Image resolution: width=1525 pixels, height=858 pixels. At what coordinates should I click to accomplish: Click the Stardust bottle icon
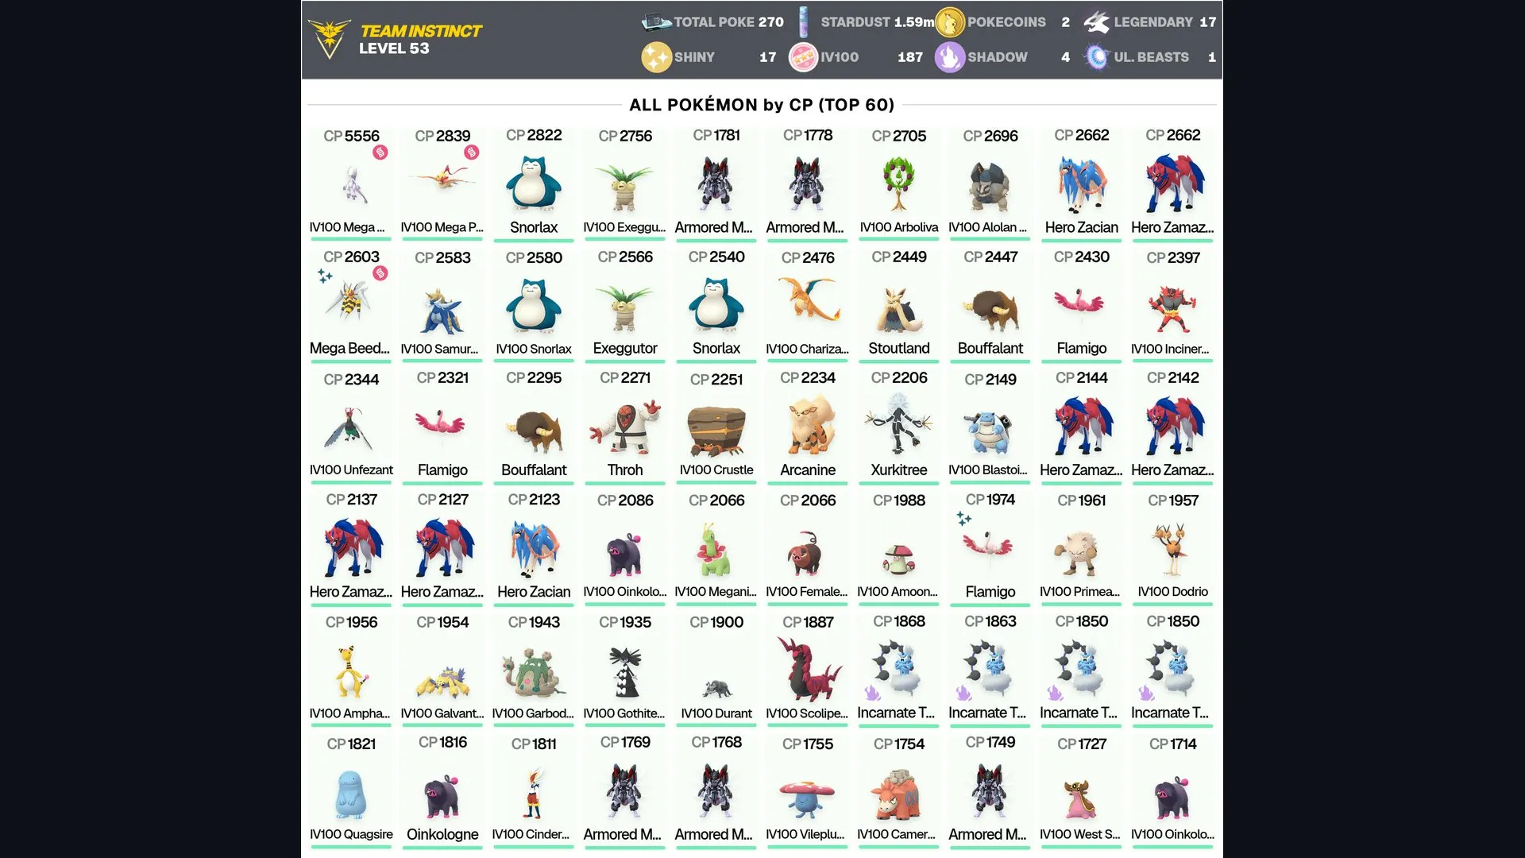pos(803,22)
